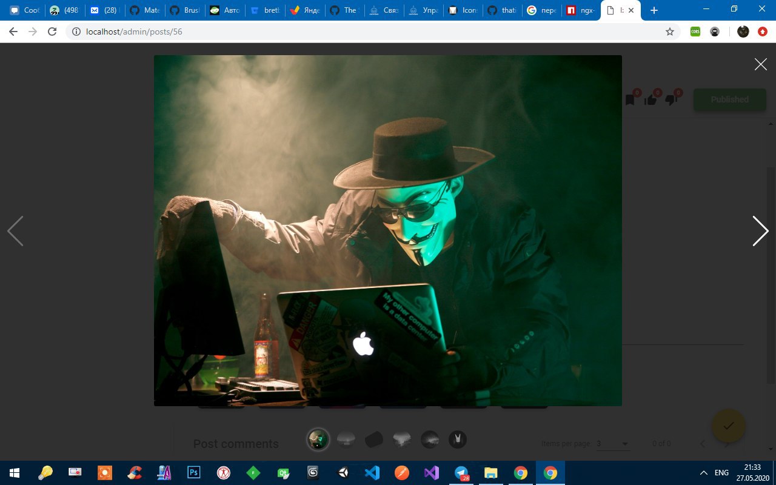This screenshot has width=776, height=485.
Task: Switch to the 'Mate' GitHub tab
Action: click(x=144, y=10)
